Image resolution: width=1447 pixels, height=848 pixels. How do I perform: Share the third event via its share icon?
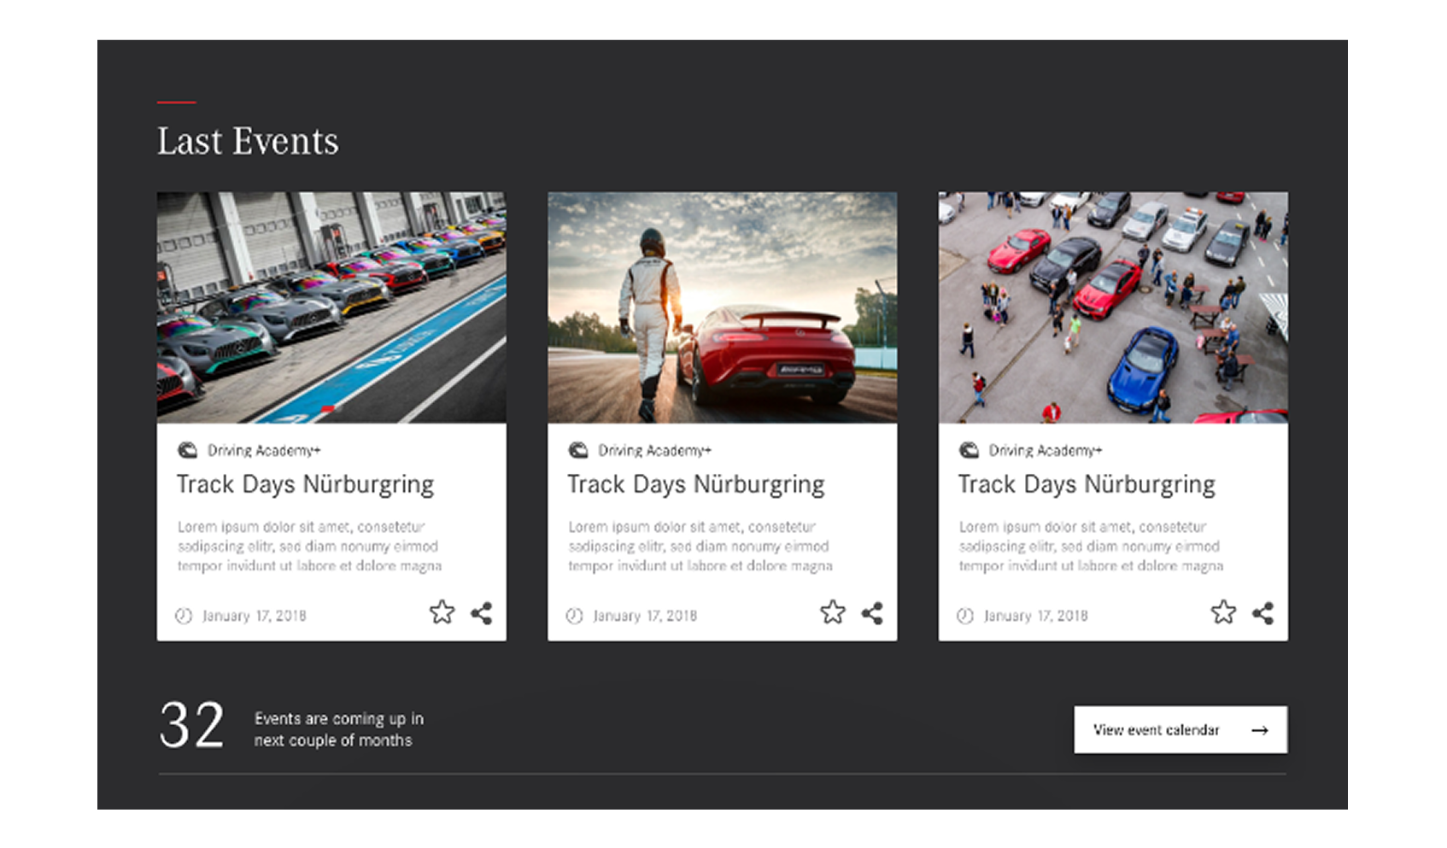click(1262, 611)
